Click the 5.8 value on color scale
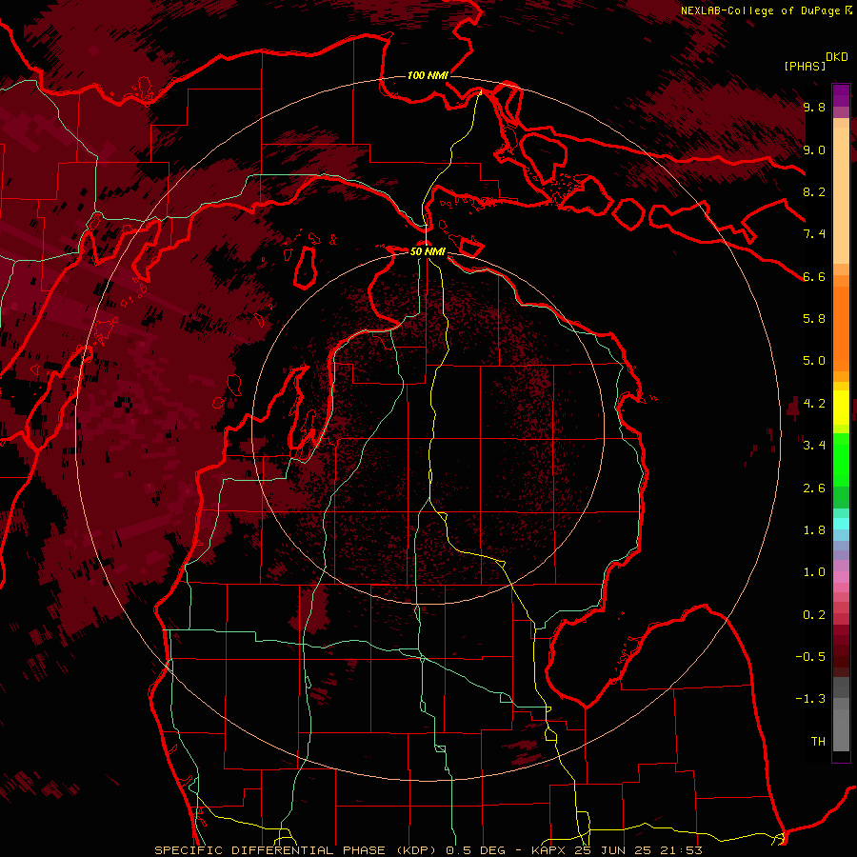Screen dimensions: 857x857 [814, 319]
